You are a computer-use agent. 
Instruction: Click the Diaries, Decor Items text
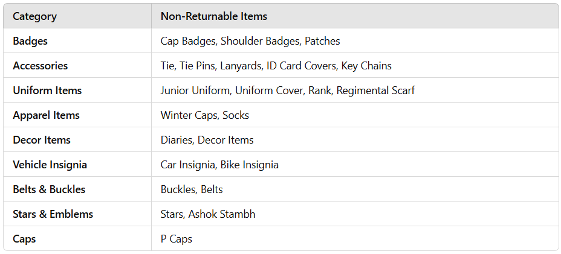tap(207, 140)
